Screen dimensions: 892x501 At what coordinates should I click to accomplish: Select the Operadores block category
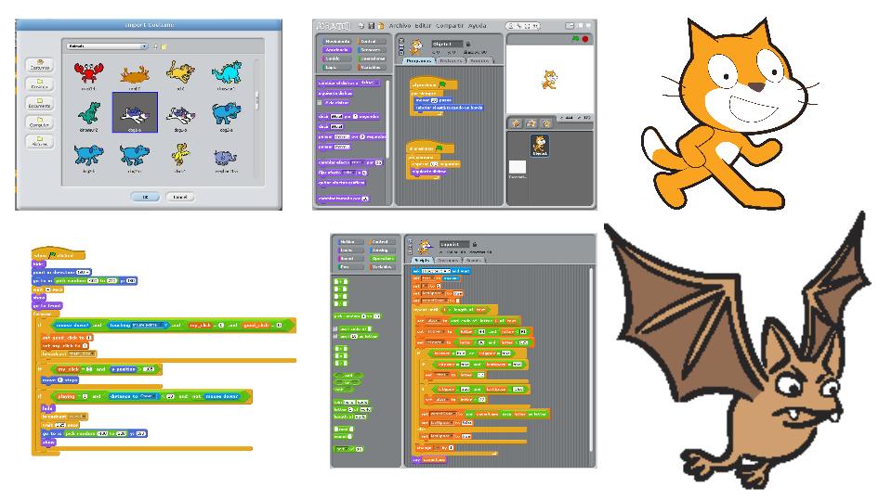coord(372,58)
